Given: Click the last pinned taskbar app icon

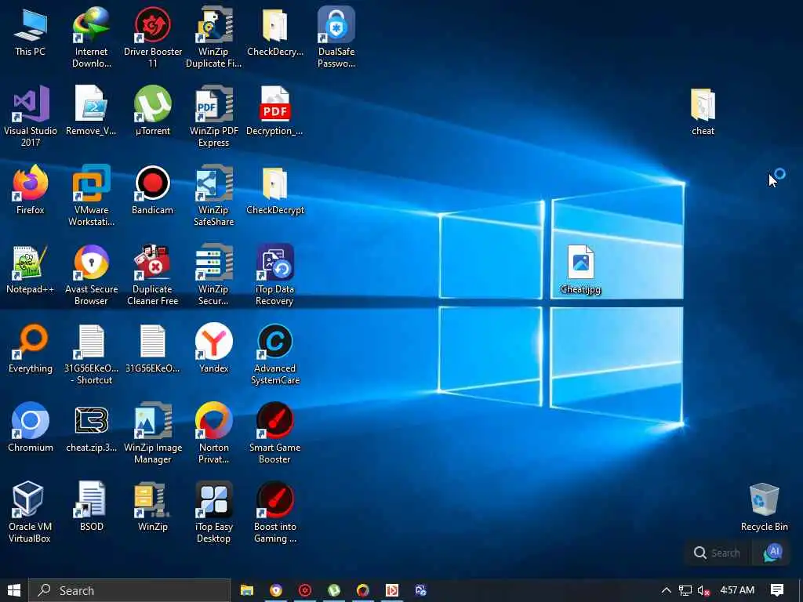Looking at the screenshot, I should pyautogui.click(x=421, y=590).
